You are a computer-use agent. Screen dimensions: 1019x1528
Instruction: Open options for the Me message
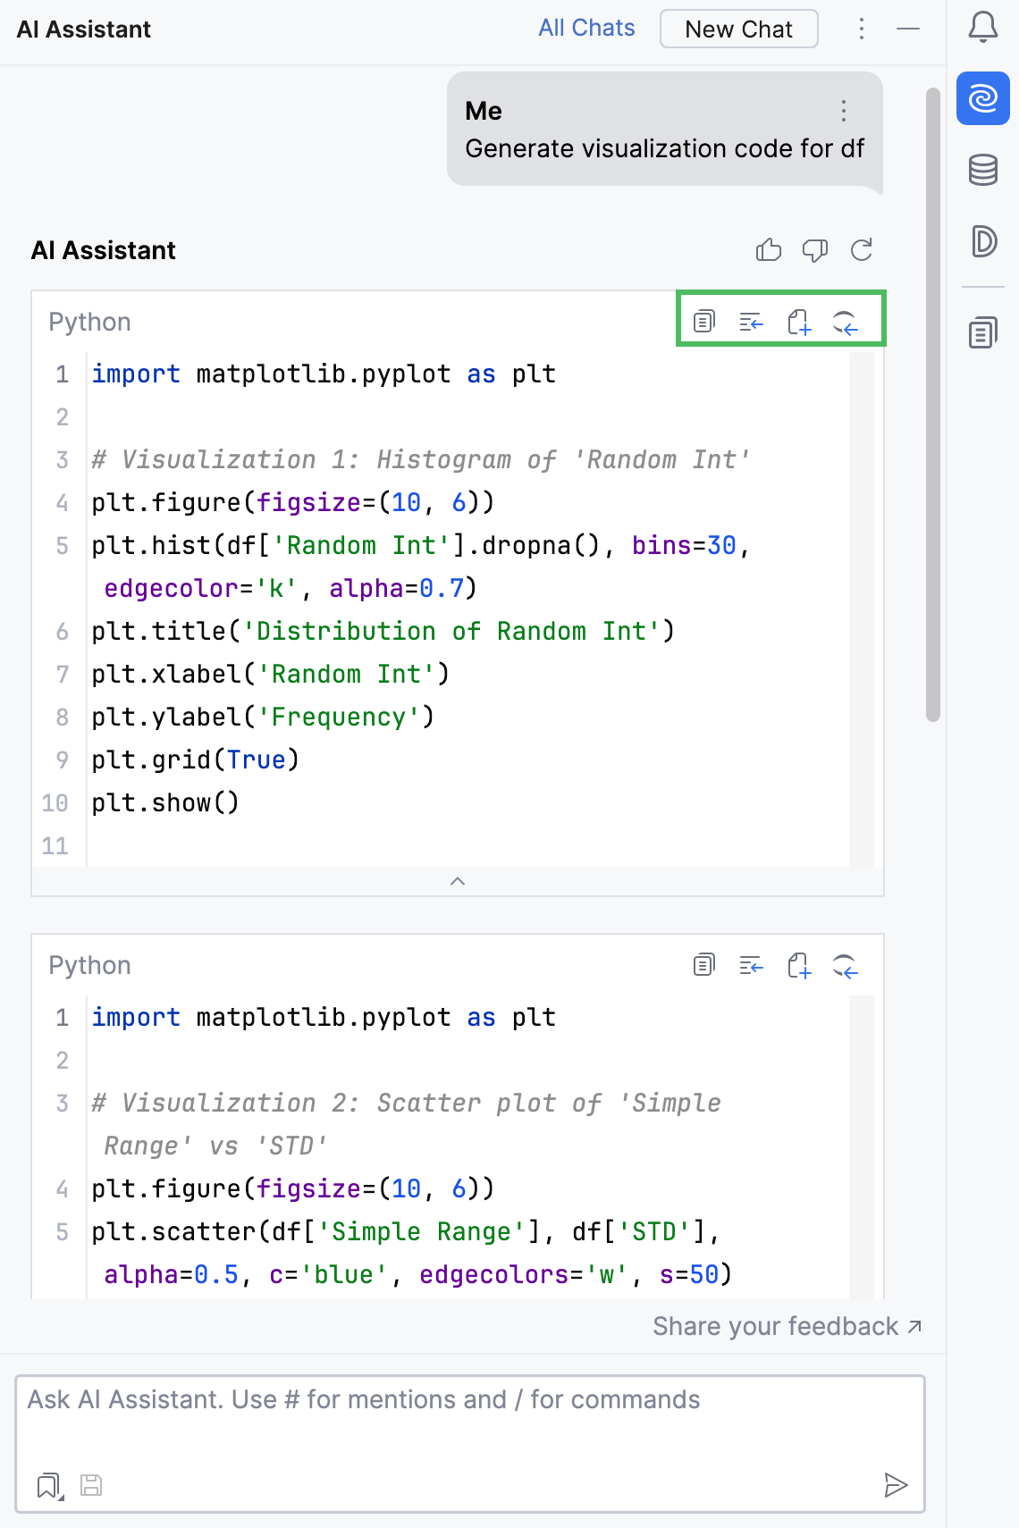(x=844, y=111)
